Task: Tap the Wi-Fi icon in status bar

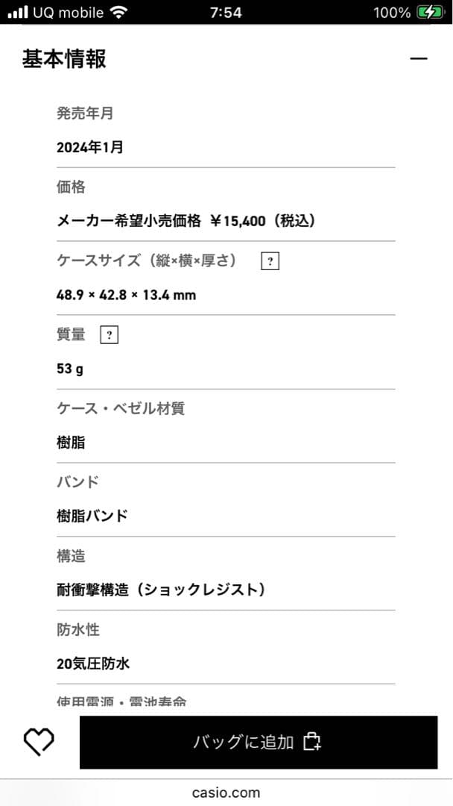Action: 118,12
